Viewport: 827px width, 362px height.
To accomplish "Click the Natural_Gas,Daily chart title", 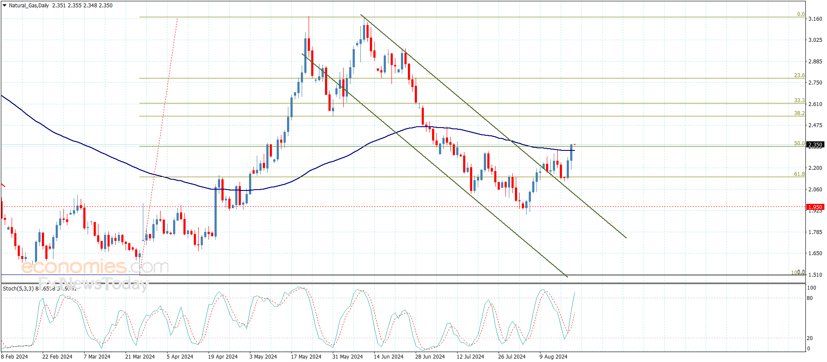I will coord(29,6).
